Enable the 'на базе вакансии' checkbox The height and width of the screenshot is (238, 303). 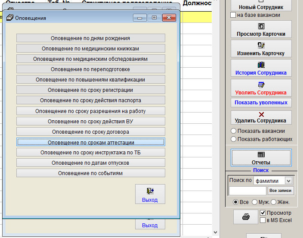233,15
